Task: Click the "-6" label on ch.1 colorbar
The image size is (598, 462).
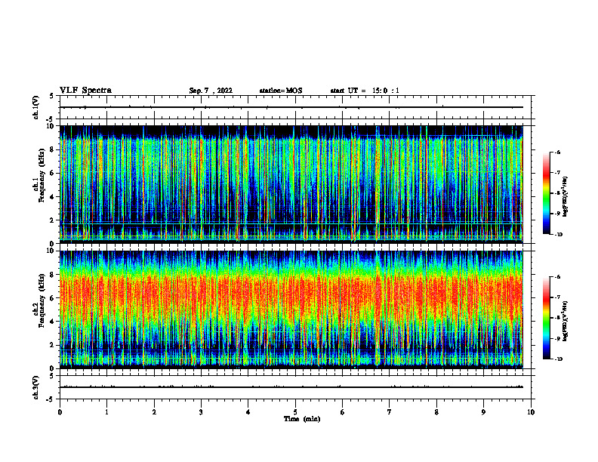Action: pos(558,152)
